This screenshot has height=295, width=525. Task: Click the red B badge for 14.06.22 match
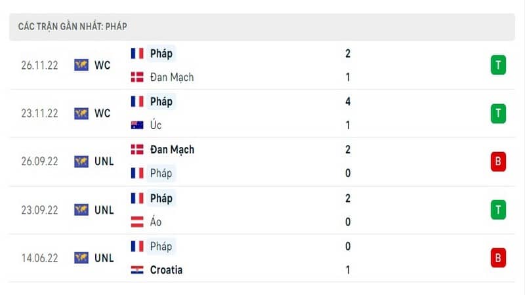coord(498,258)
